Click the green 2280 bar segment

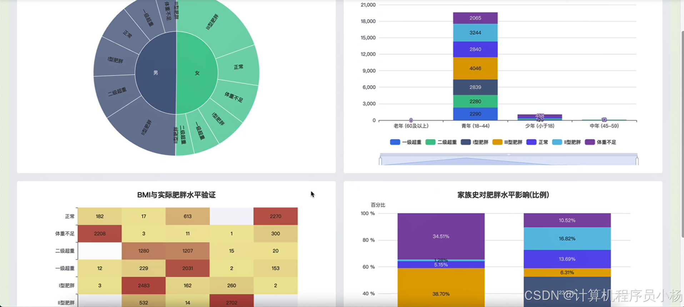pyautogui.click(x=475, y=101)
